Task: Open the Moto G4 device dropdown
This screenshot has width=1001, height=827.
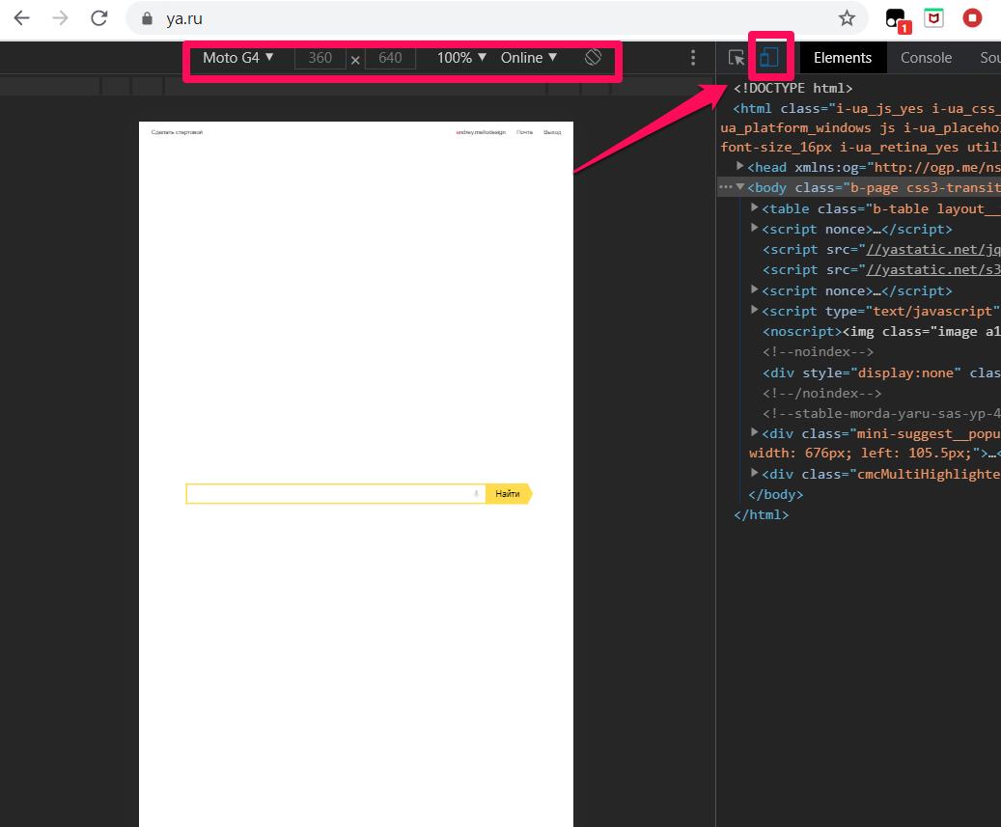Action: point(238,58)
